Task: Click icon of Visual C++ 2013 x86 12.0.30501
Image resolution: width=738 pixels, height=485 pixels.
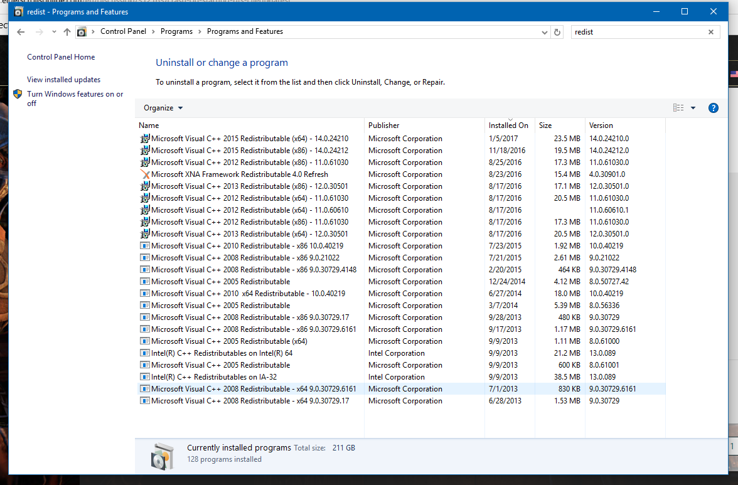Action: pos(145,186)
